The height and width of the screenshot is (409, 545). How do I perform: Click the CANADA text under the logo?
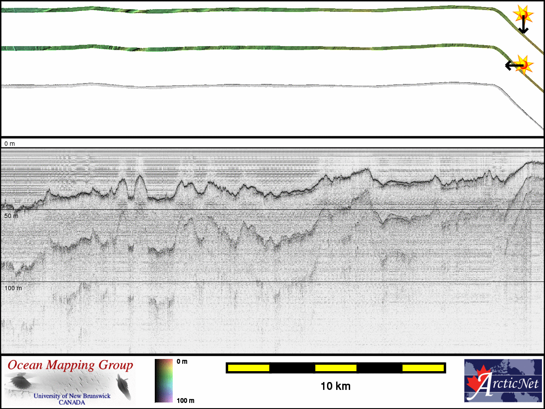click(x=72, y=402)
